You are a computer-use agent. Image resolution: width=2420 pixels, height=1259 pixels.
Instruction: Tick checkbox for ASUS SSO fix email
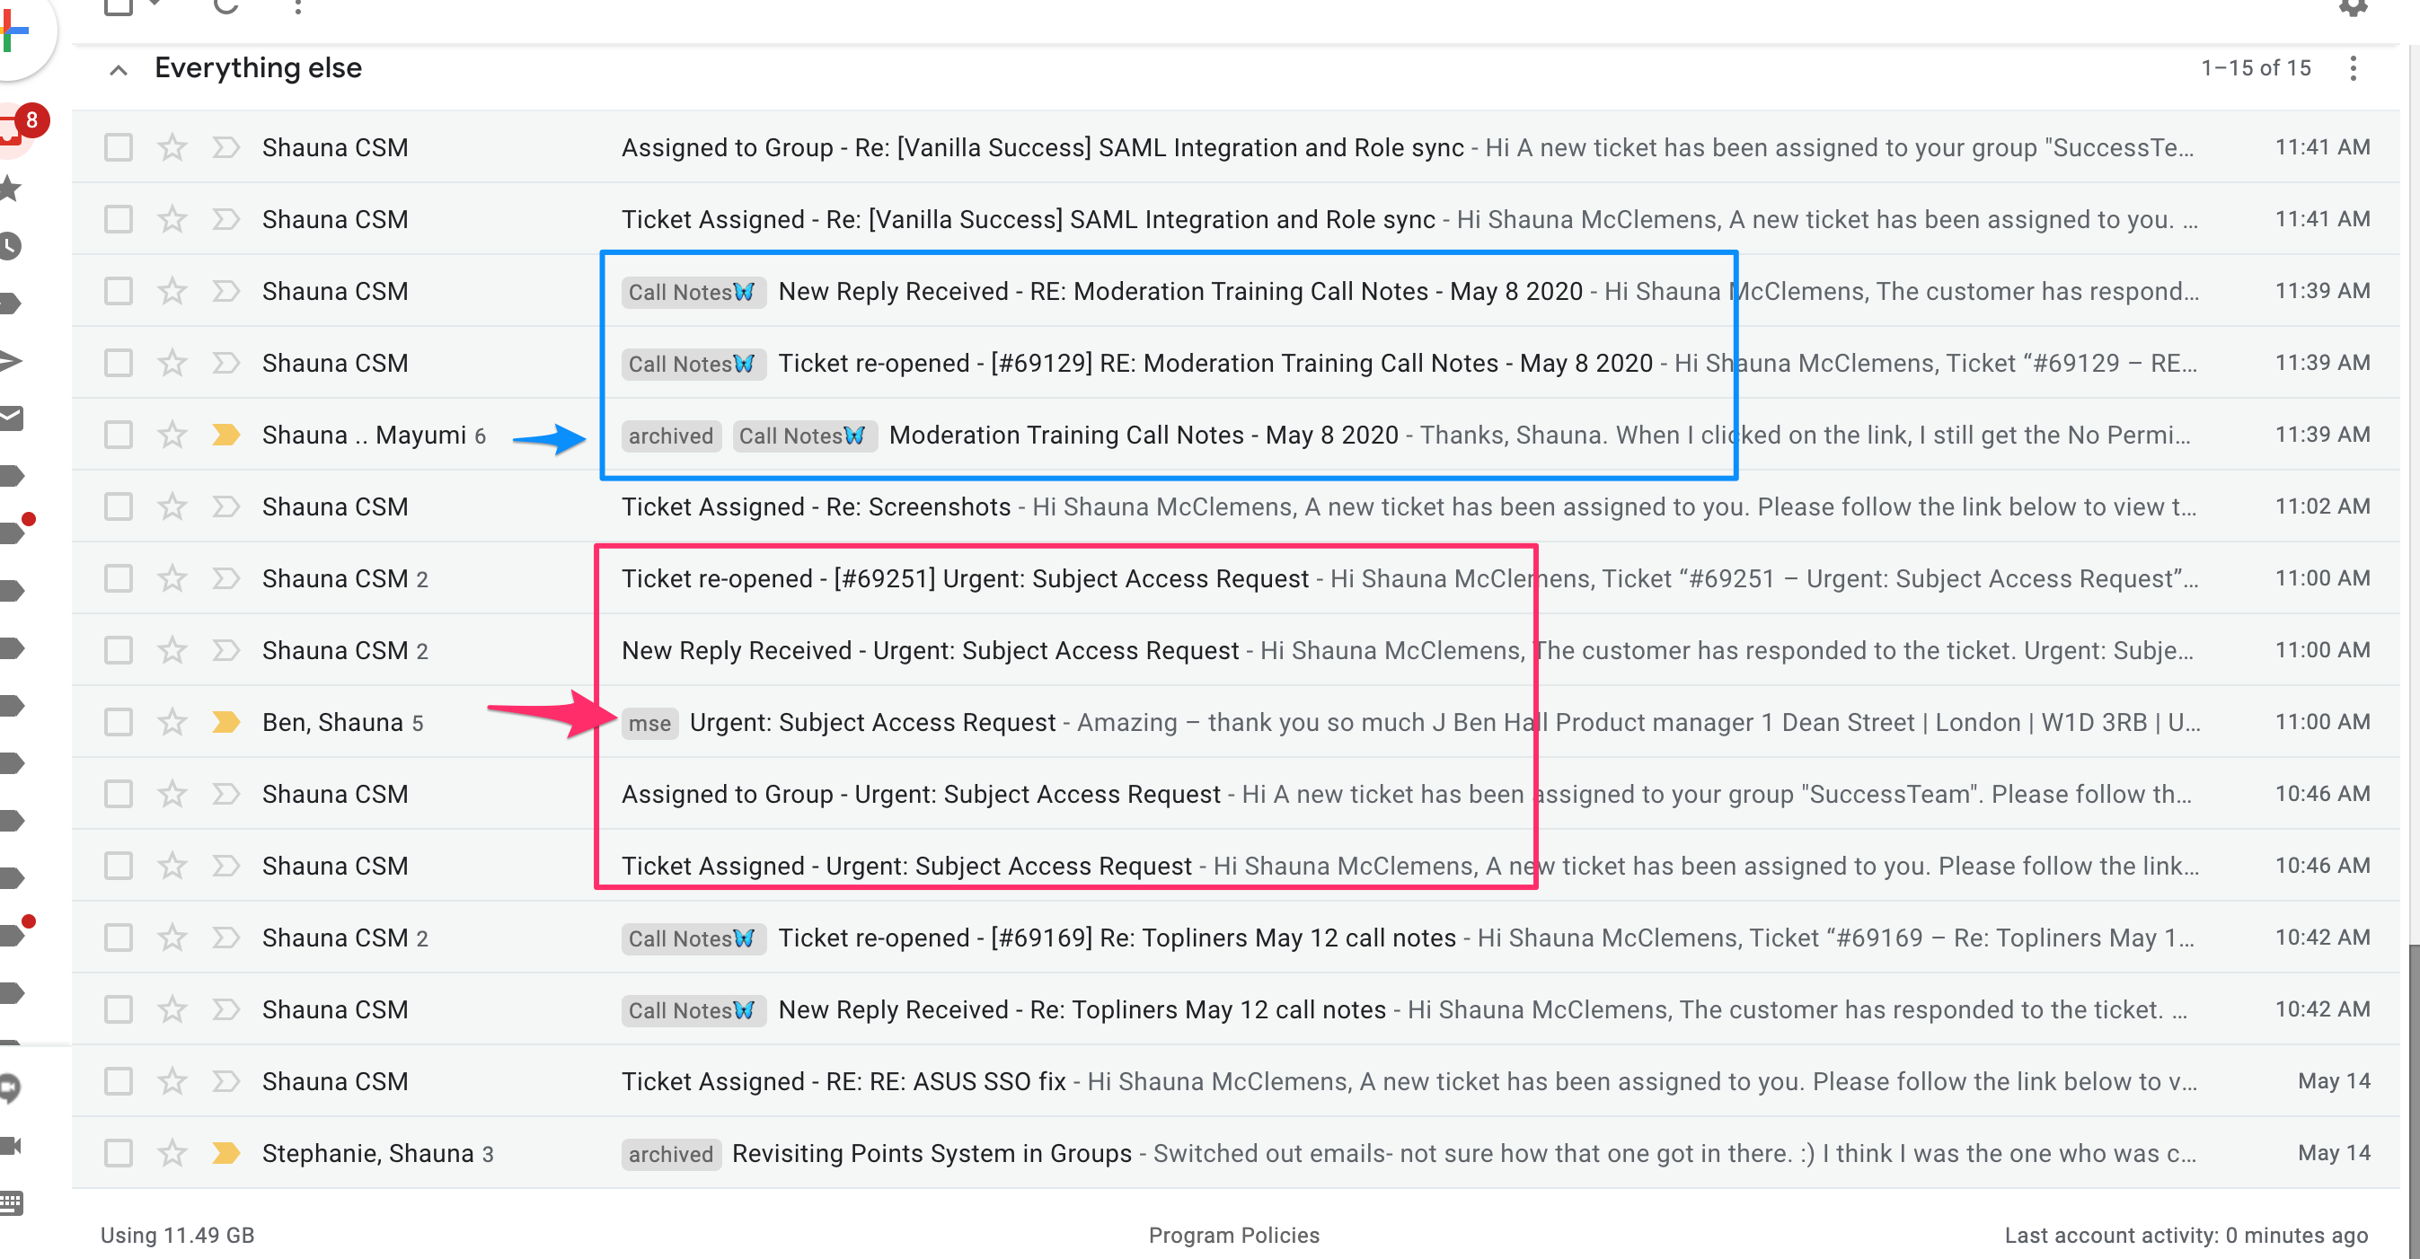(119, 1081)
